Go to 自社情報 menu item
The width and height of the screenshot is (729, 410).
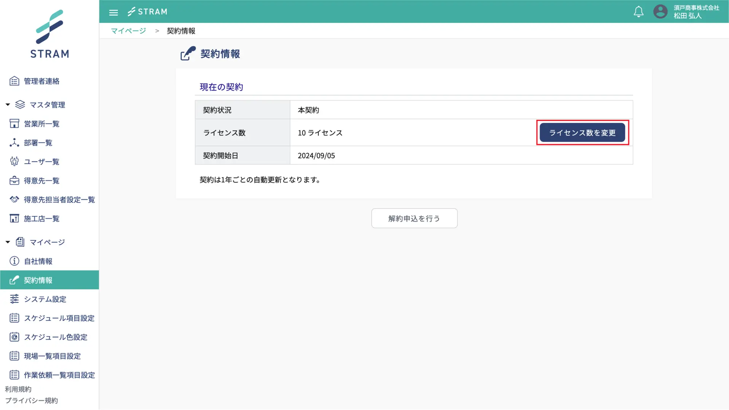tap(38, 261)
